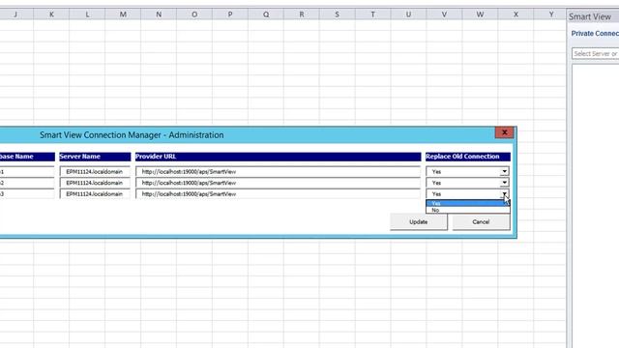The image size is (619, 348).
Task: Edit the second row's Provider URL field
Action: pyautogui.click(x=278, y=183)
